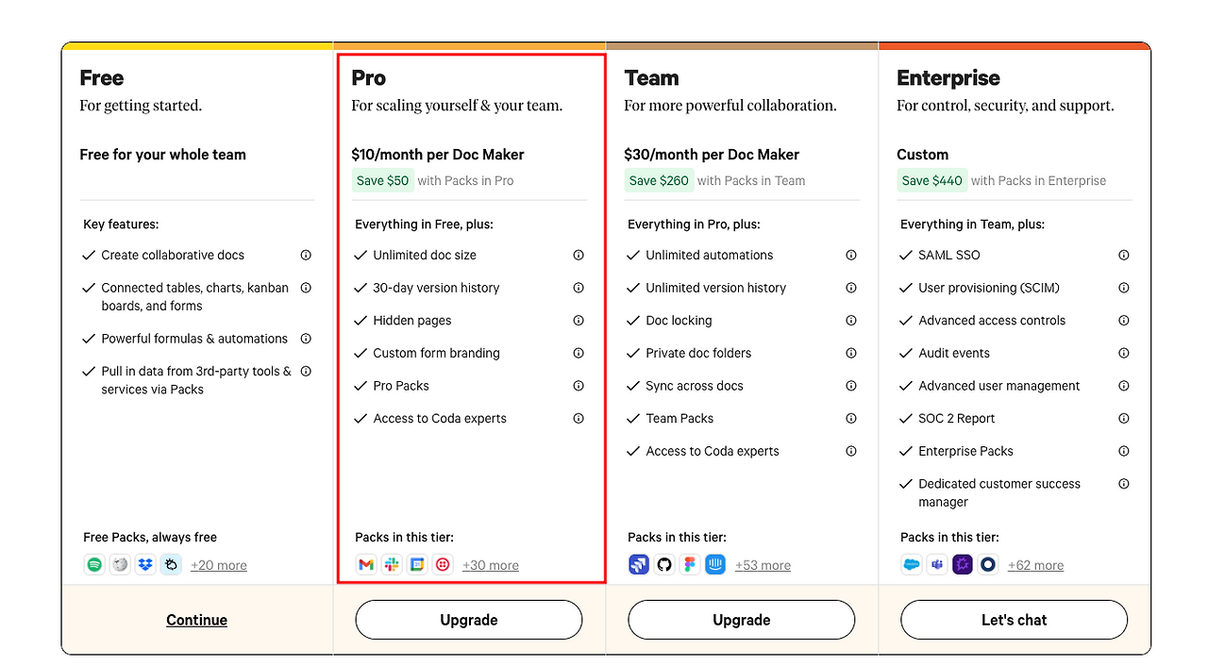1208x666 pixels.
Task: Click the Figma pack icon
Action: pyautogui.click(x=690, y=565)
